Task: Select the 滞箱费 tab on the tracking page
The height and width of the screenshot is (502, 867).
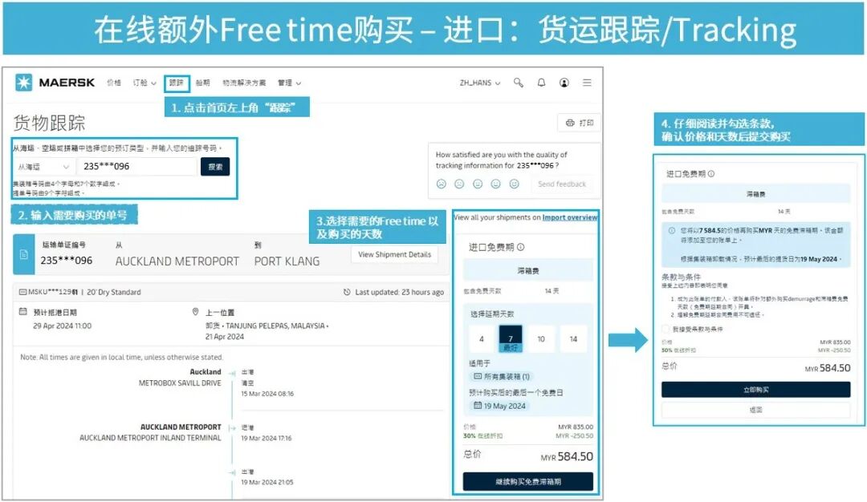Action: coord(528,270)
